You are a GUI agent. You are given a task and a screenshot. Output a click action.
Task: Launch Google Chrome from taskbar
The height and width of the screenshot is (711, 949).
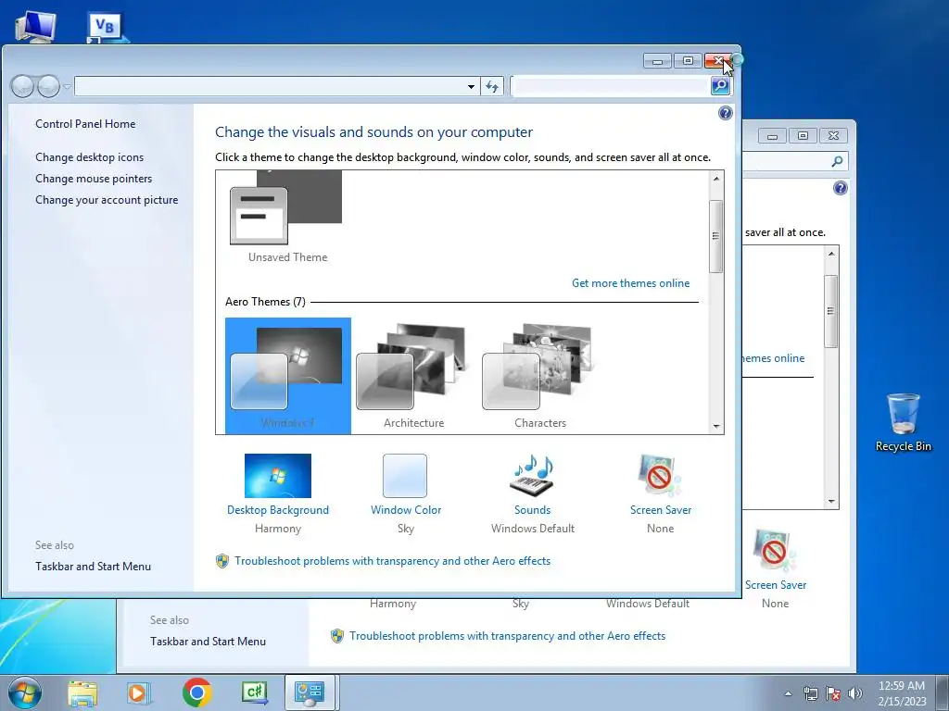196,692
